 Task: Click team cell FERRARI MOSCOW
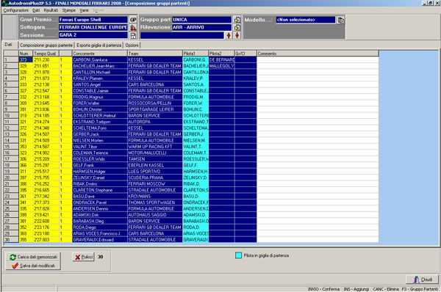coord(155,183)
